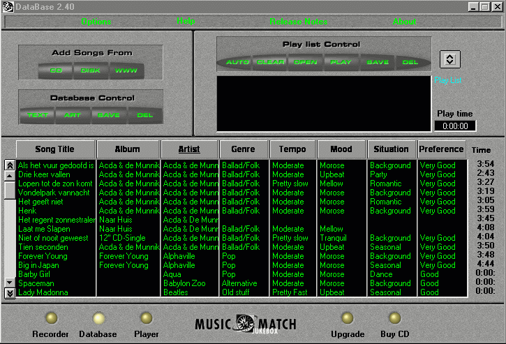Select song 'Drie keer vallen'
Image resolution: width=506 pixels, height=344 pixels.
point(44,174)
